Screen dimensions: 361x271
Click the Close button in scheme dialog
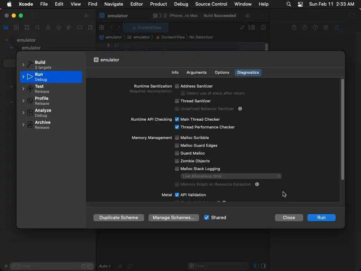(x=289, y=218)
